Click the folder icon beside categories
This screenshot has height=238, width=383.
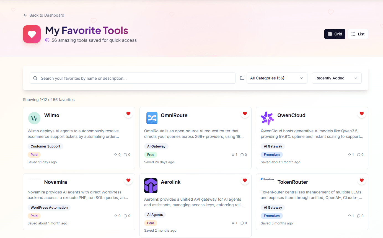[x=242, y=78]
